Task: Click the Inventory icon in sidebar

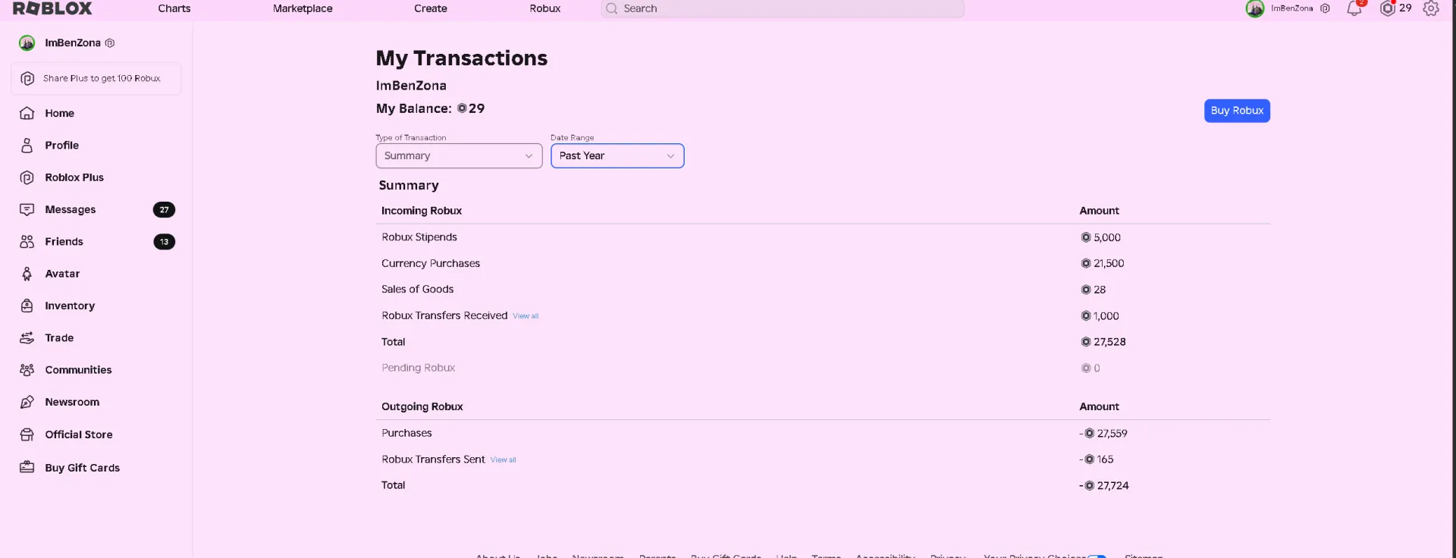Action: 27,306
